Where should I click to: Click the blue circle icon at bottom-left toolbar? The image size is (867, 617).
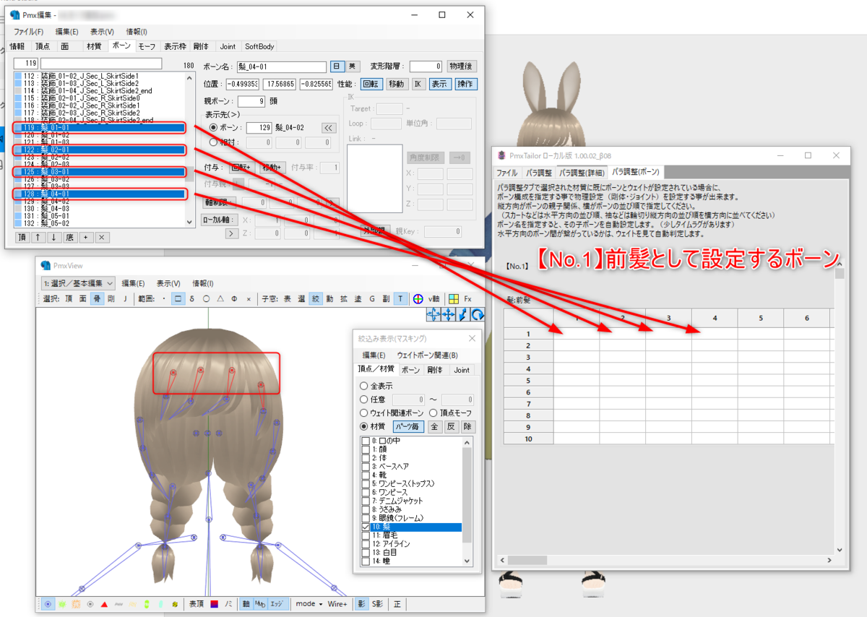point(48,603)
